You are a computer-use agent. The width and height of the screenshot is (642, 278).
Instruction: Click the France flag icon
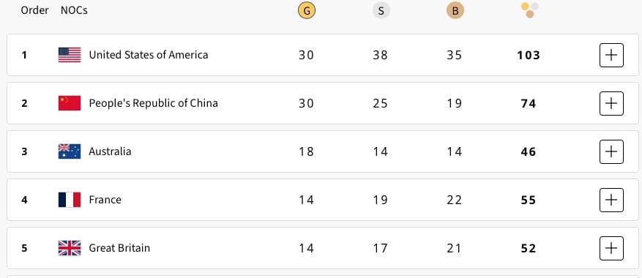pos(70,200)
